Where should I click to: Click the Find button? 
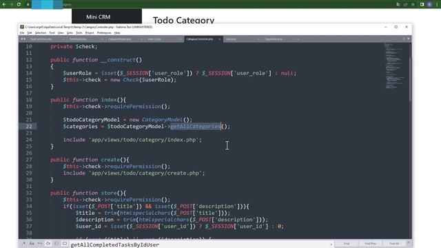pyautogui.click(x=347, y=243)
